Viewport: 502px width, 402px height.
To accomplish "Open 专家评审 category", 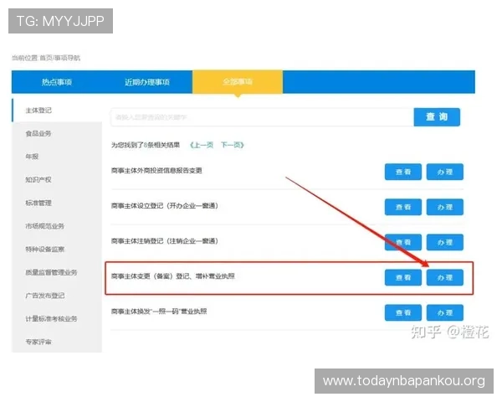I will tap(38, 342).
